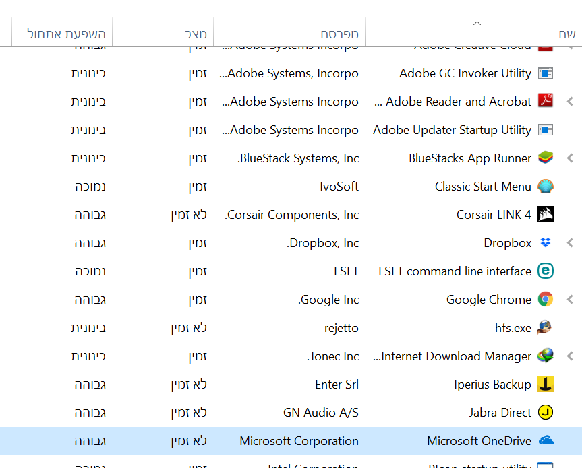This screenshot has width=582, height=468.
Task: Click the startup impact cell for Internet Download Manager
Action: click(88, 356)
